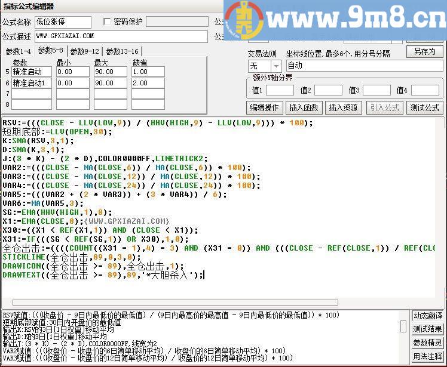Click the 测试公式 button
Screen dimensions: 447x367
point(424,107)
